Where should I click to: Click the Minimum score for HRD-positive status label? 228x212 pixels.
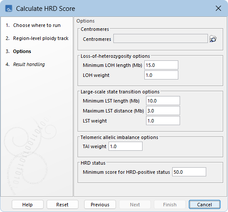click(x=126, y=172)
